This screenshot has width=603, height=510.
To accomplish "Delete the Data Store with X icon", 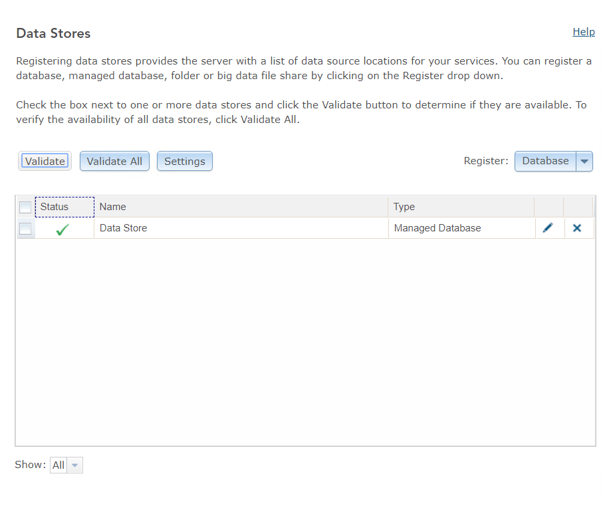I will tap(577, 228).
